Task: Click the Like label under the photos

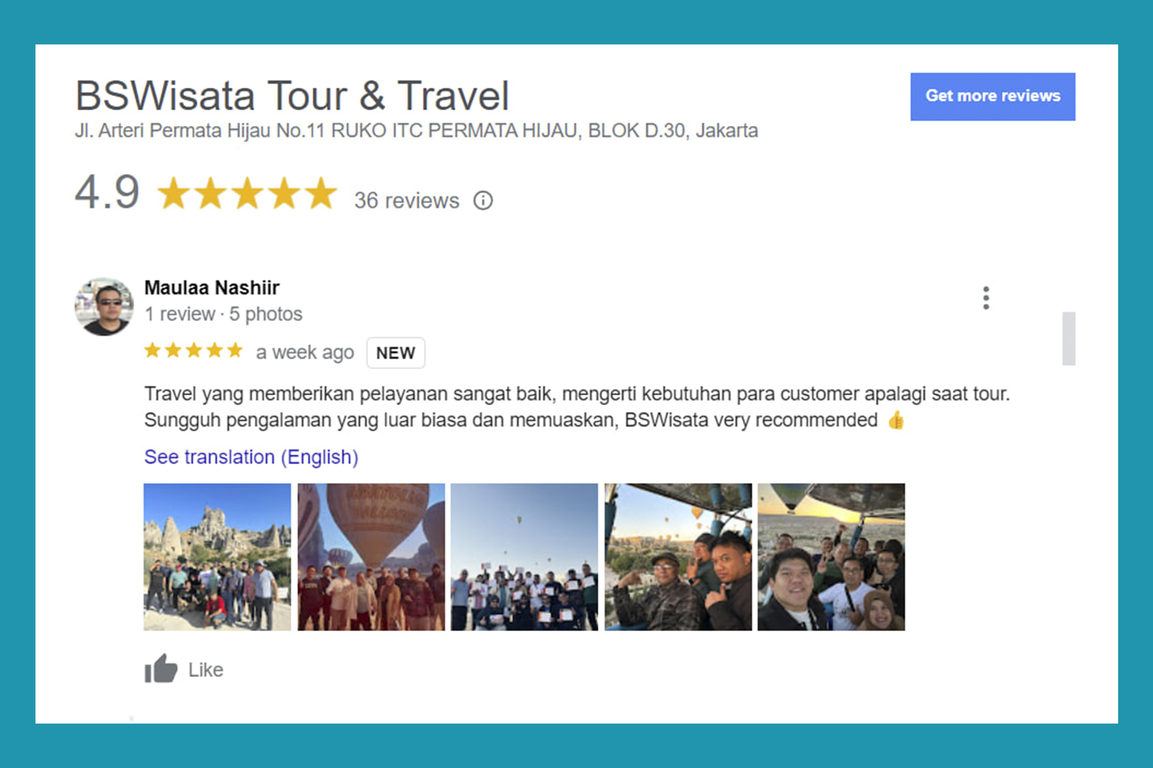Action: point(206,670)
